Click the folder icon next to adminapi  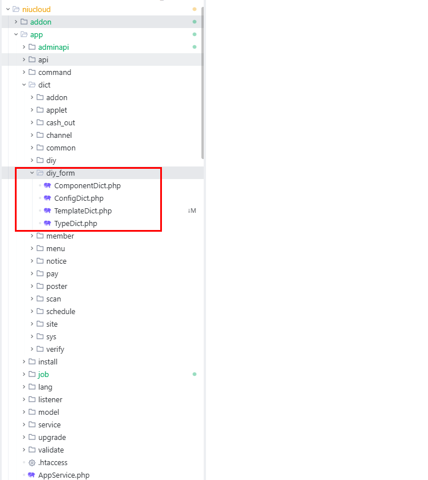click(x=32, y=47)
